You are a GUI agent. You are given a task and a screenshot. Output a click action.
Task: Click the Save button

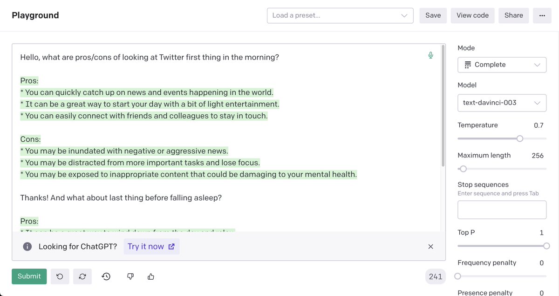point(433,15)
